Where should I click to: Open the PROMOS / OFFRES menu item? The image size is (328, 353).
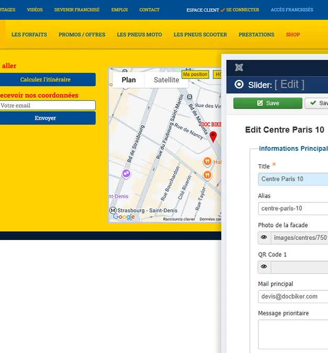point(82,35)
